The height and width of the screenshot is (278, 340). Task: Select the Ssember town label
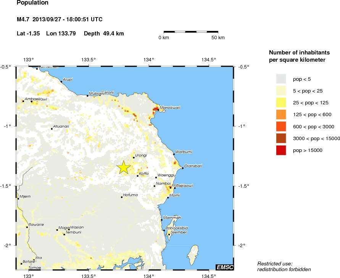tap(179, 232)
